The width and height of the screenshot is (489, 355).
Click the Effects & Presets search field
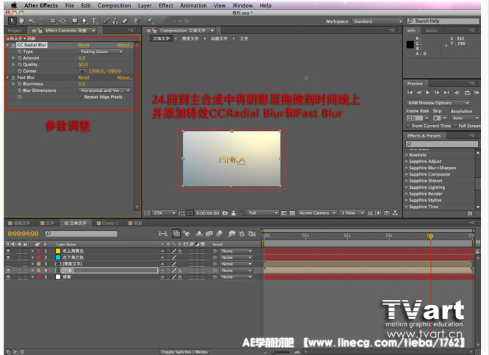(x=441, y=144)
